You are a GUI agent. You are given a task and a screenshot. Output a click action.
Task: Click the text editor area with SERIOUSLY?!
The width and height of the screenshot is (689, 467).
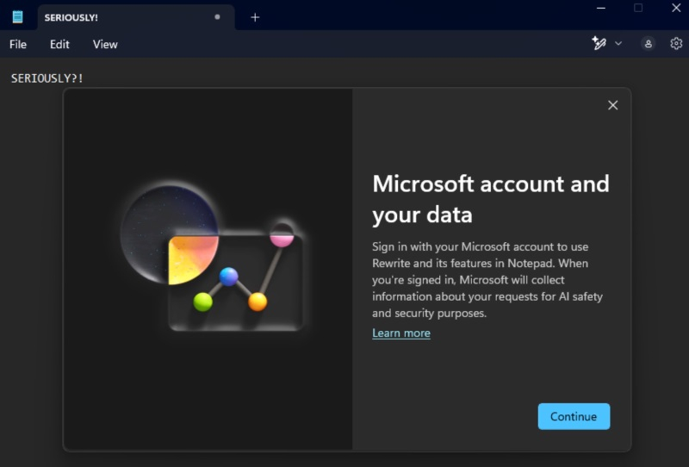47,78
